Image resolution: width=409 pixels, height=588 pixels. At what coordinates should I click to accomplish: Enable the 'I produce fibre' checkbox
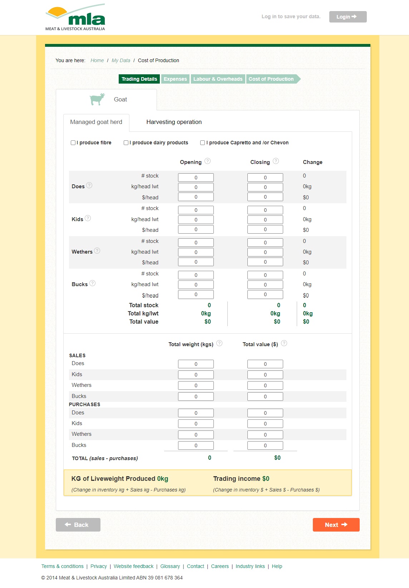coord(73,143)
